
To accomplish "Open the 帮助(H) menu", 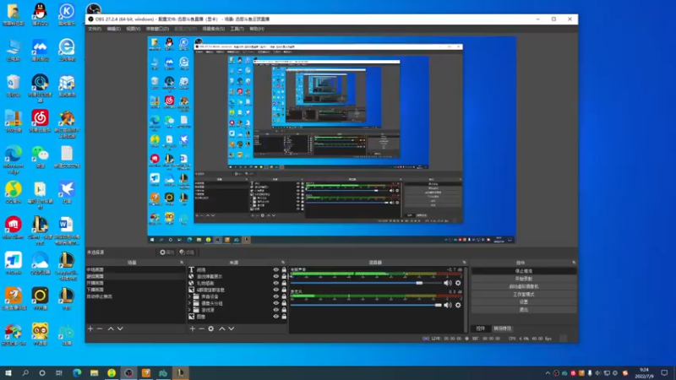I will point(257,29).
